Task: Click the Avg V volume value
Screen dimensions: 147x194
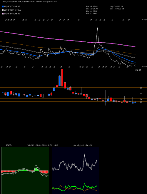Action: pyautogui.click(x=116, y=6)
